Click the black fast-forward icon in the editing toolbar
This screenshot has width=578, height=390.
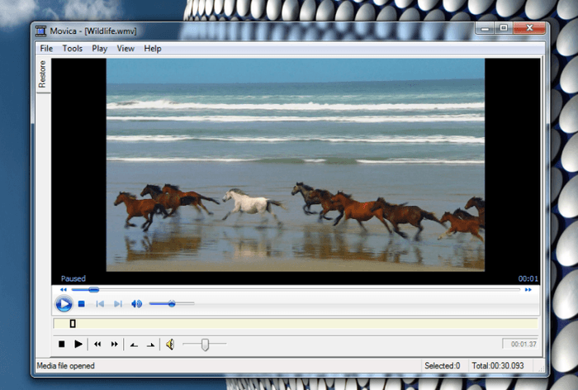(x=115, y=344)
